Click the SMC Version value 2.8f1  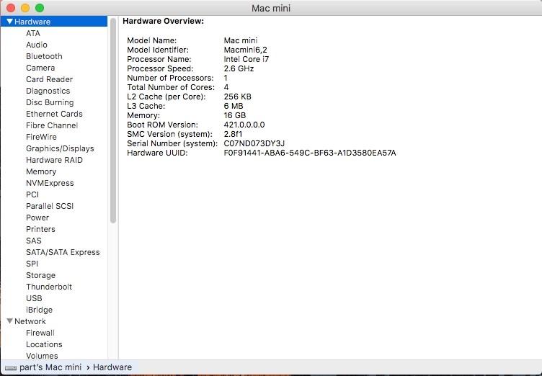point(233,134)
